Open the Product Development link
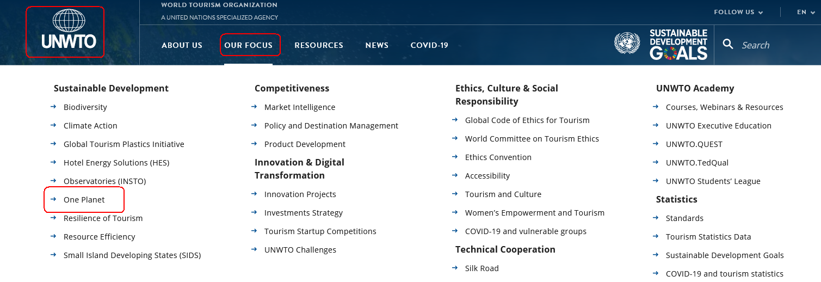This screenshot has width=821, height=282. coord(305,144)
